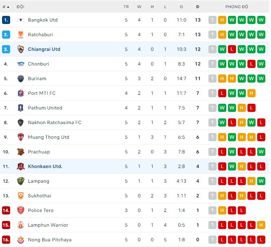Sort standings by the Đ points column
This screenshot has height=247, width=271.
point(198,7)
